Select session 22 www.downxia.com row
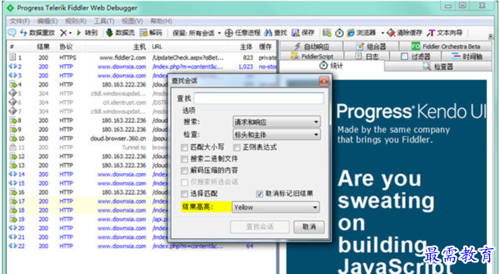499x274 pixels. 142,246
